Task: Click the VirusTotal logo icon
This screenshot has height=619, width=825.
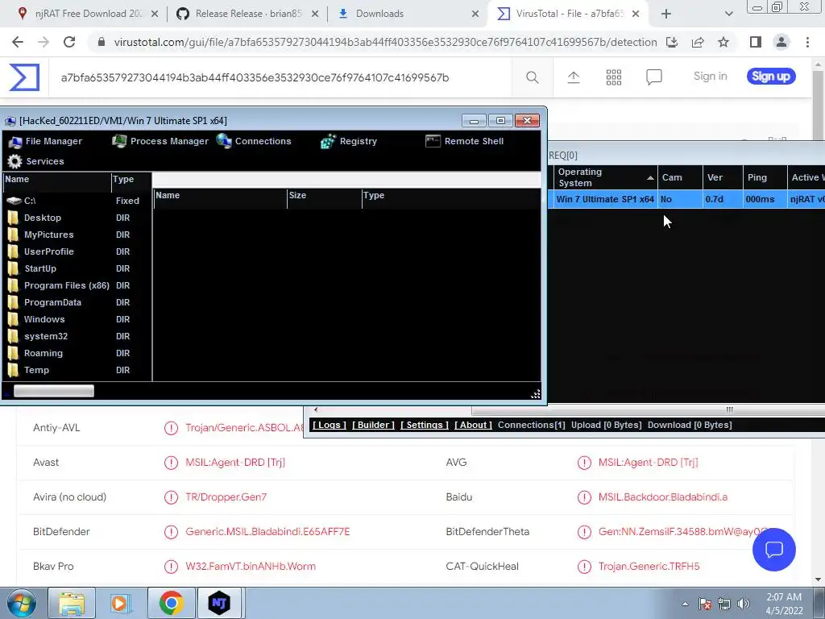Action: (24, 77)
